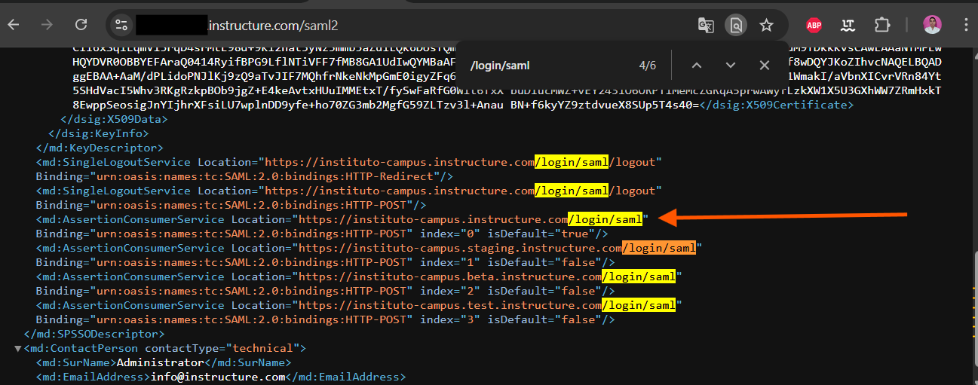Click the instituto-campus.test.instructure.com location line

[359, 305]
